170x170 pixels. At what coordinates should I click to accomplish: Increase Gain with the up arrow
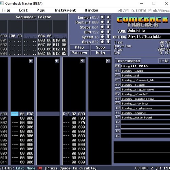[102, 42]
